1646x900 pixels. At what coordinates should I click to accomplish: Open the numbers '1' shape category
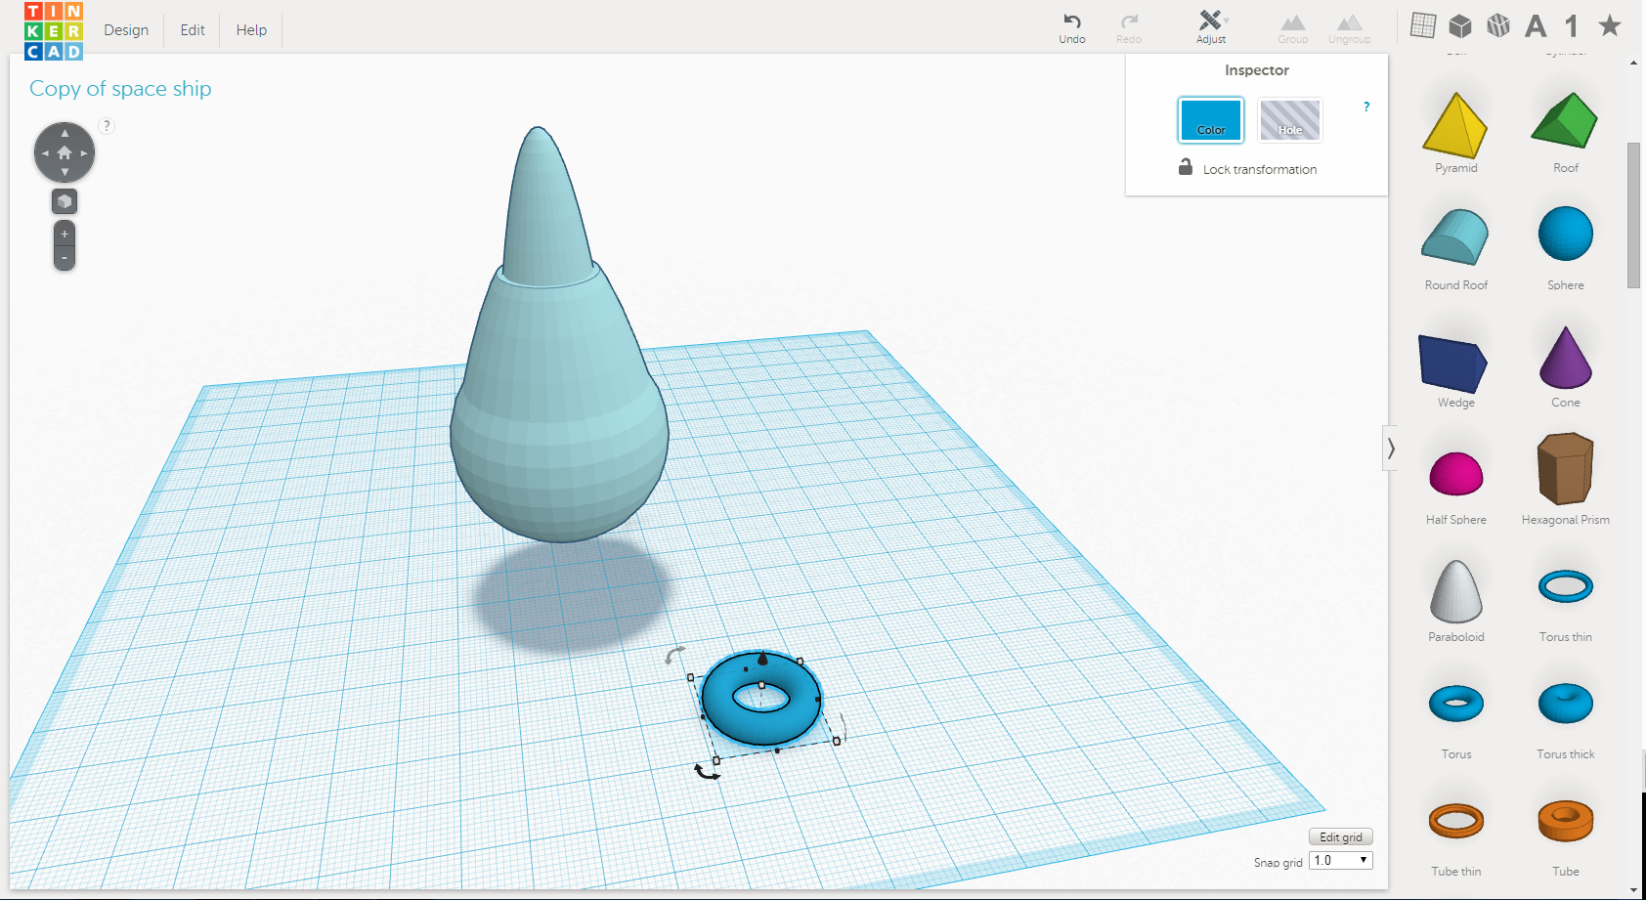click(x=1572, y=25)
